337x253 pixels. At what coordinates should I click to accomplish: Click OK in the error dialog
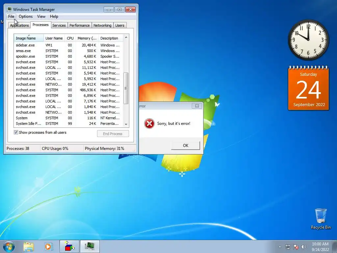pos(186,145)
